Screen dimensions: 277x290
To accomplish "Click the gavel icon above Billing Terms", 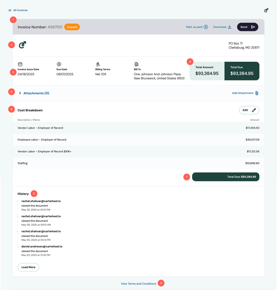I will pos(98,64).
